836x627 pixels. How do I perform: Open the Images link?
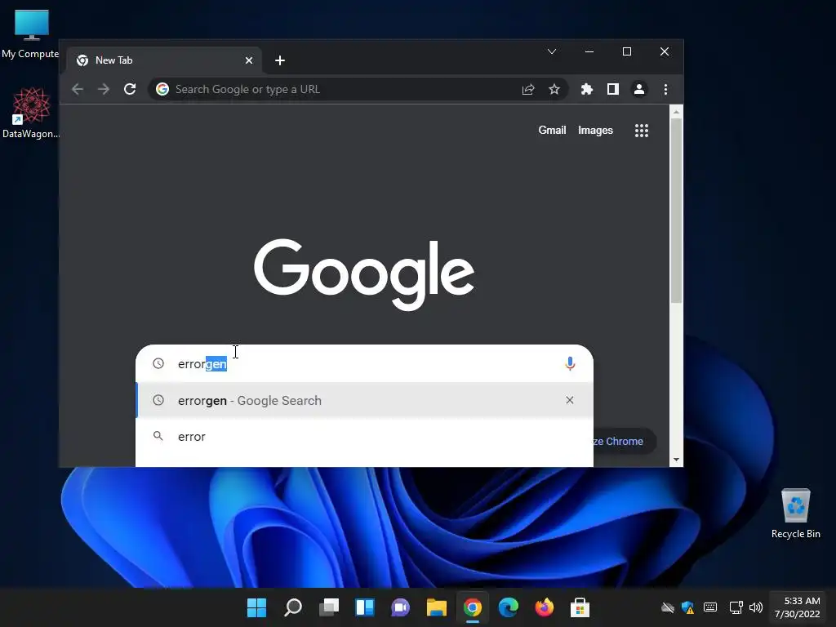pos(595,130)
